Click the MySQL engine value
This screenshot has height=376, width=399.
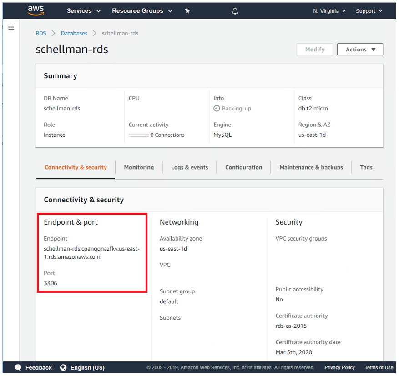coord(222,135)
